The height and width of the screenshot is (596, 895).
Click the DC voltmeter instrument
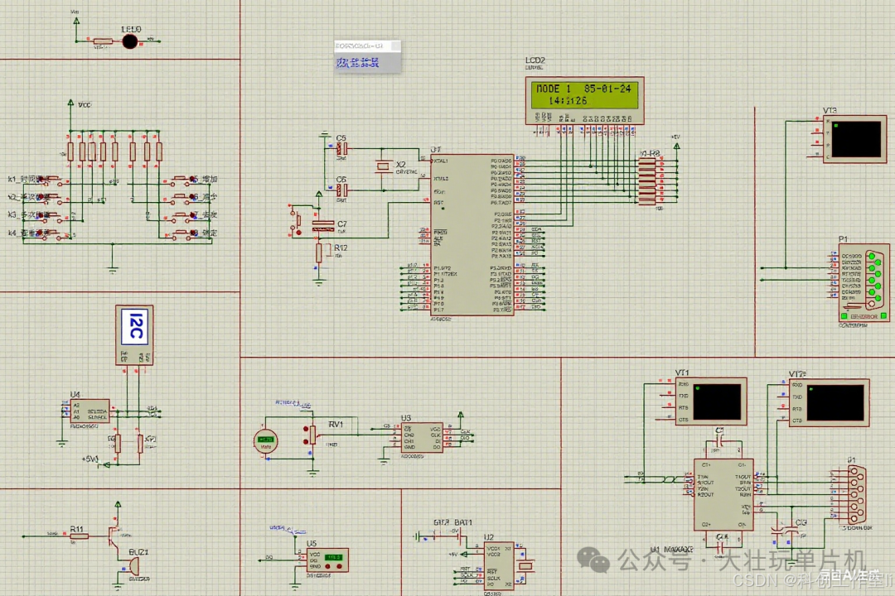265,441
